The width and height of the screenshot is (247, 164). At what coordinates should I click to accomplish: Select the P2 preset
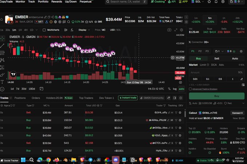pos(200,51)
